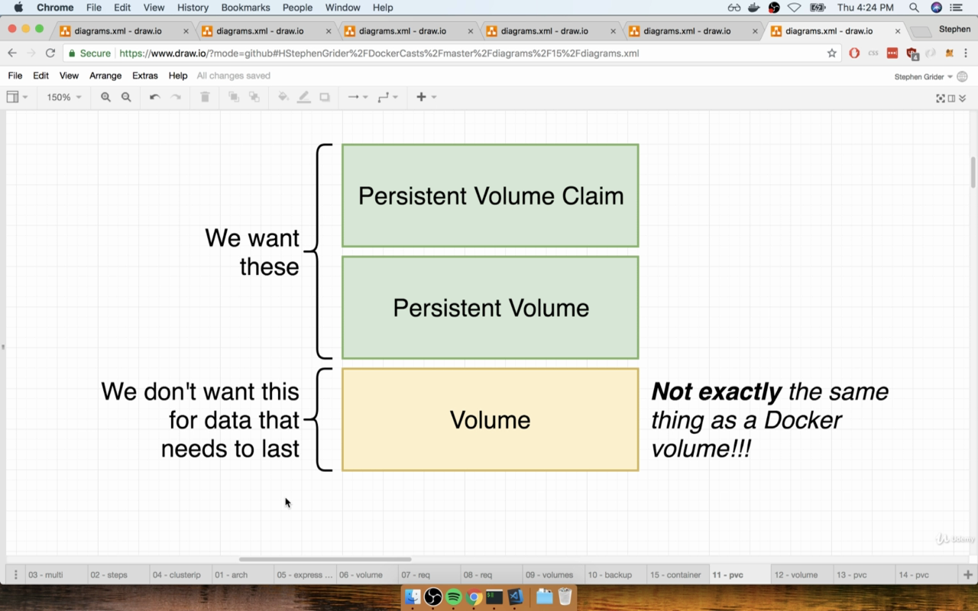
Task: Click the draw.io URL address bar
Action: [x=451, y=53]
